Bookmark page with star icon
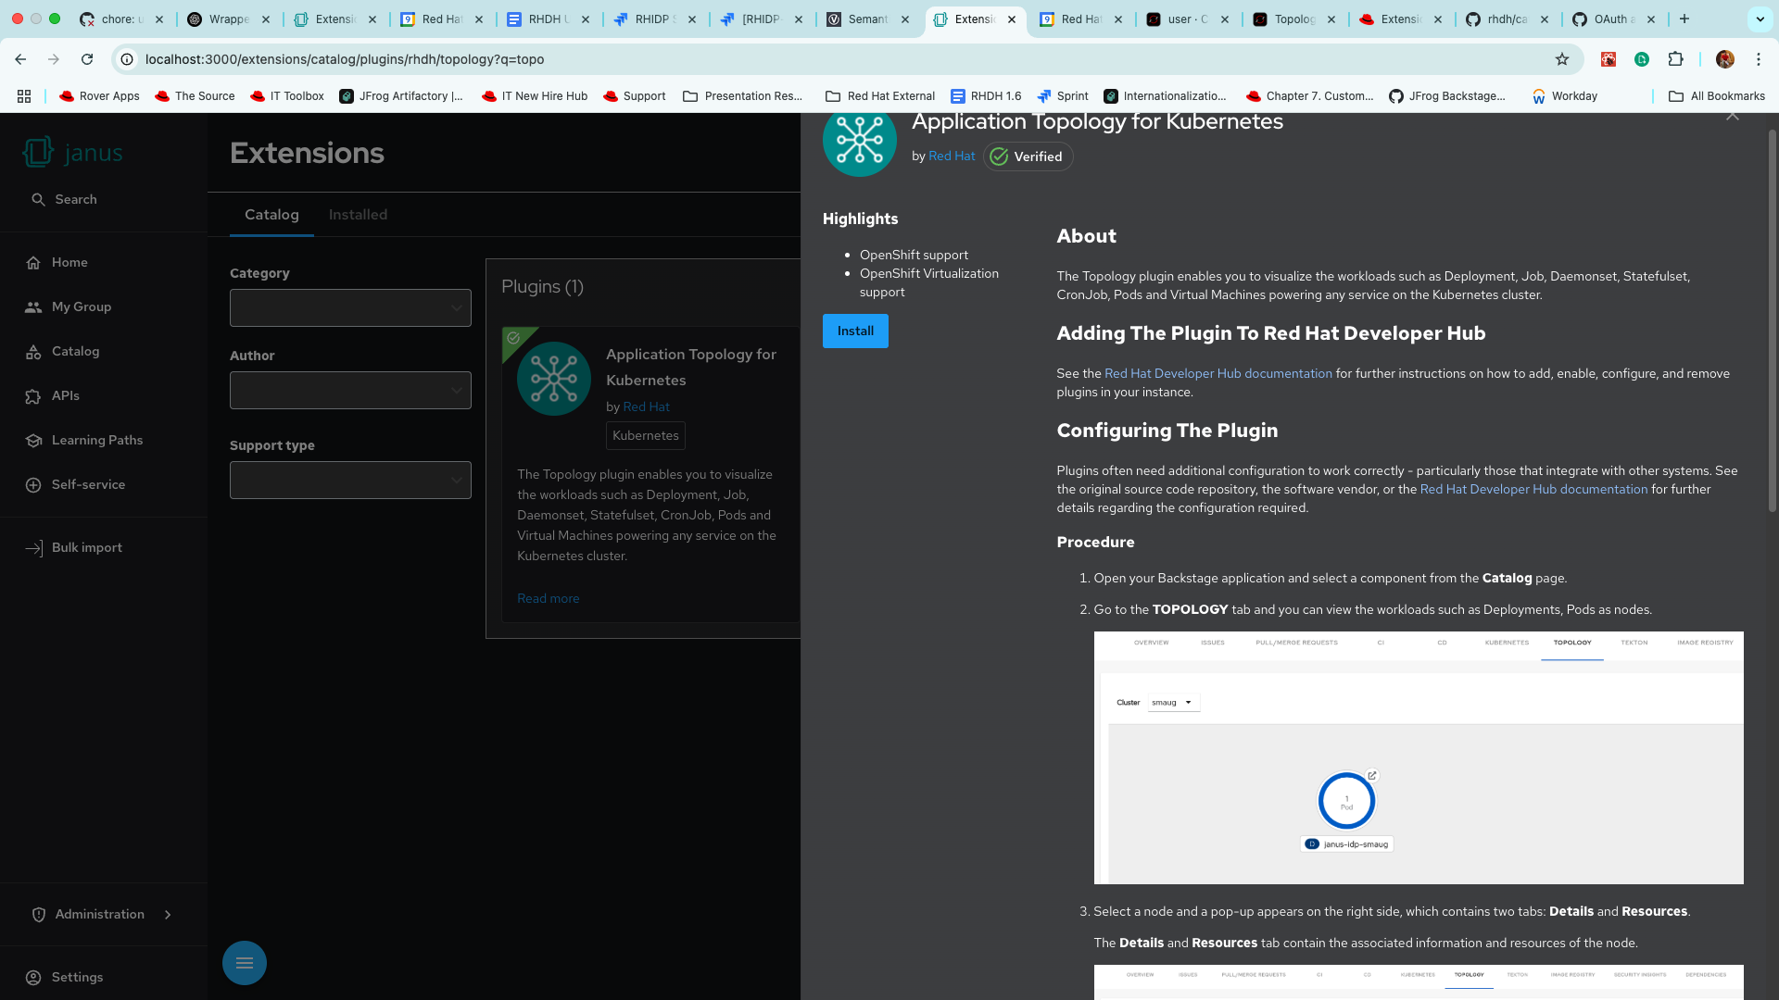Image resolution: width=1779 pixels, height=1000 pixels. click(x=1562, y=59)
